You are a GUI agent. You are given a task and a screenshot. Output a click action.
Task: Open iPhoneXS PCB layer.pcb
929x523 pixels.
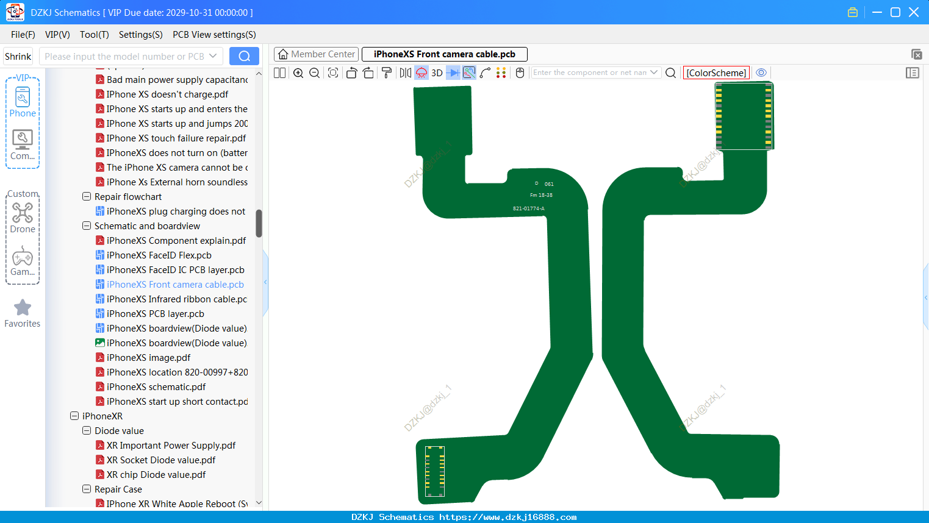155,314
